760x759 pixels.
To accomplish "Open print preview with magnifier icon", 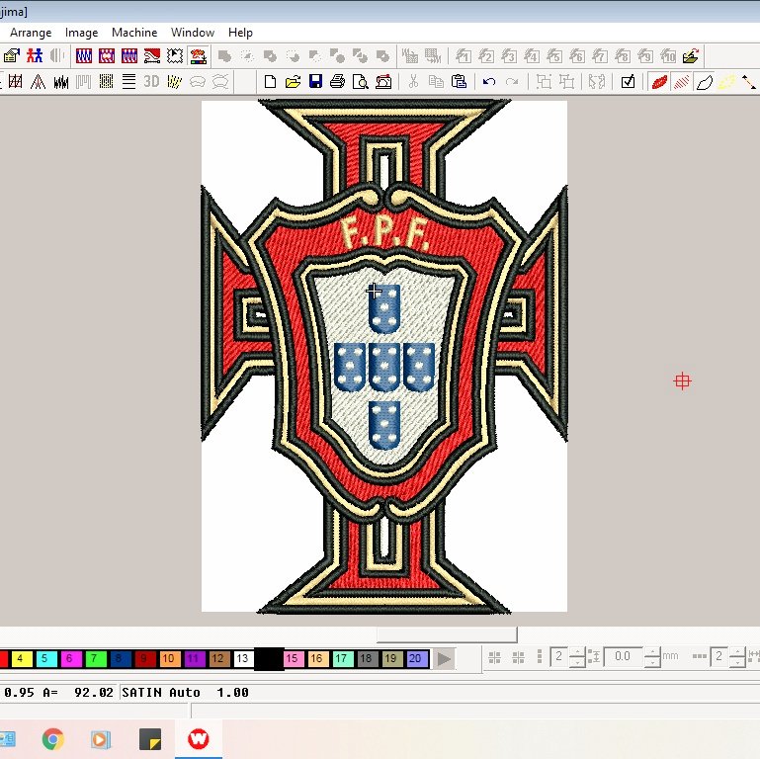I will [x=361, y=81].
